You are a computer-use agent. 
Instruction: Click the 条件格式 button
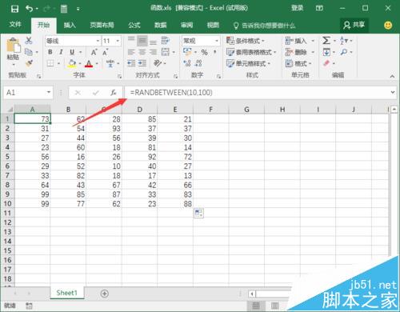click(x=246, y=41)
